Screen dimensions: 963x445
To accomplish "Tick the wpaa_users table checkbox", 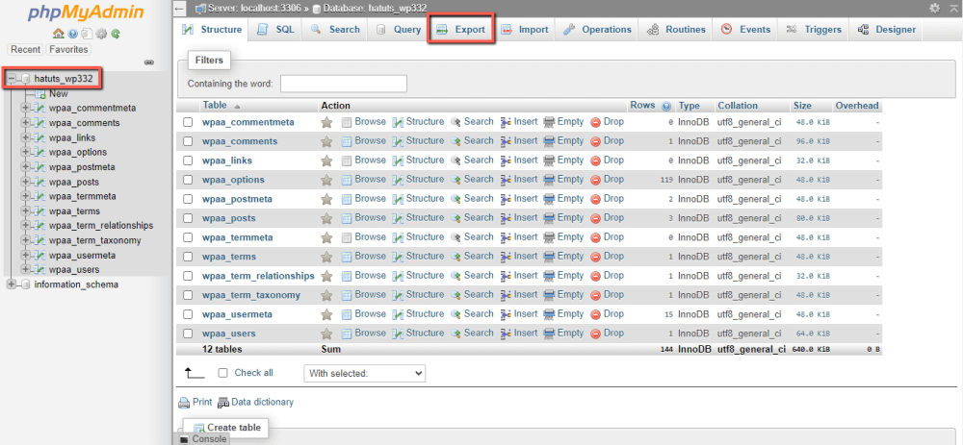I will (x=189, y=334).
